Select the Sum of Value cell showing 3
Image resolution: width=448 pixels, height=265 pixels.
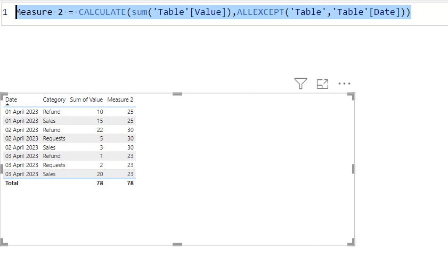tap(101, 147)
